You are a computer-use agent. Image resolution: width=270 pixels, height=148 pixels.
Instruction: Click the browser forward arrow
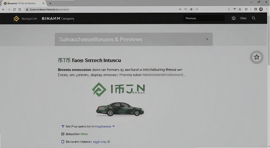[x=9, y=9]
